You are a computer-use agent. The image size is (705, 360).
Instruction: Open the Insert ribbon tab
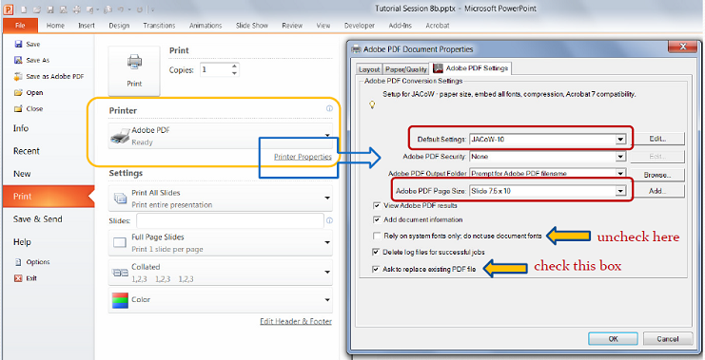click(87, 26)
